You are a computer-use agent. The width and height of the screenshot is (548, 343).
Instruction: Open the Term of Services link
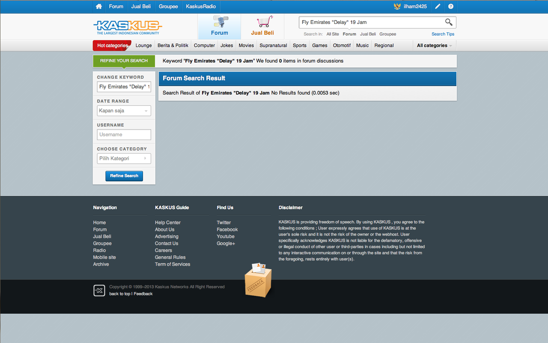[173, 264]
